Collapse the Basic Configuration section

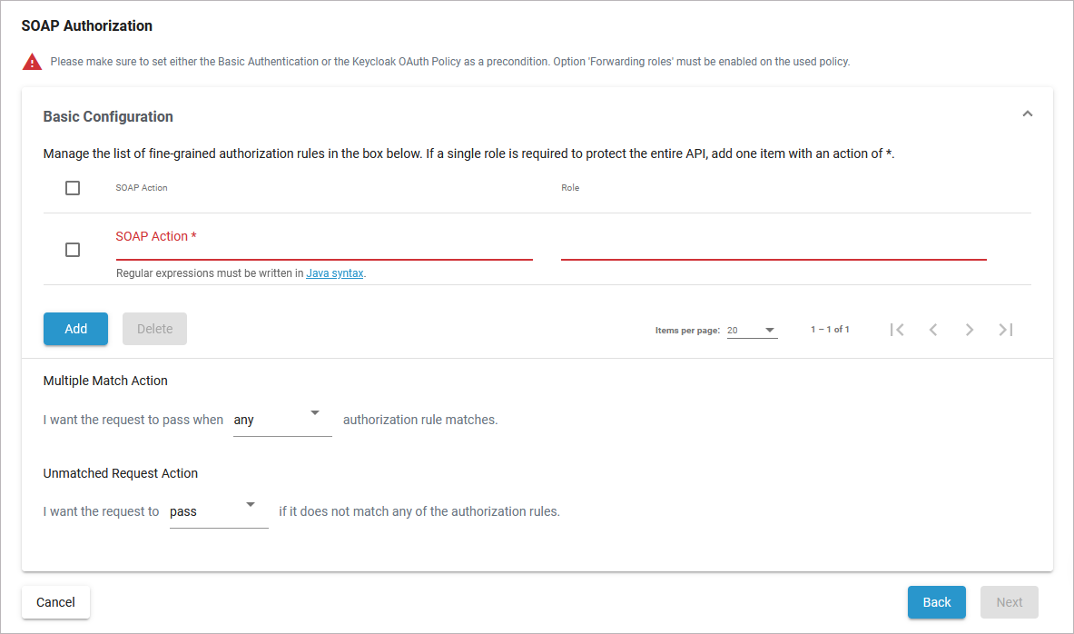[1027, 113]
